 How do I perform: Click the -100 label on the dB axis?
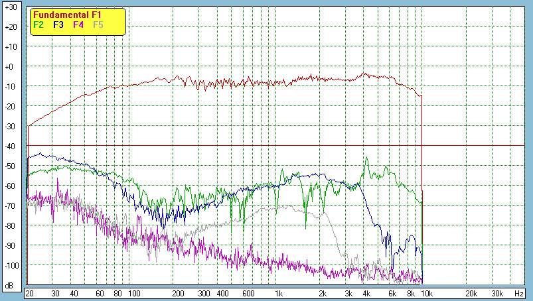pyautogui.click(x=10, y=265)
